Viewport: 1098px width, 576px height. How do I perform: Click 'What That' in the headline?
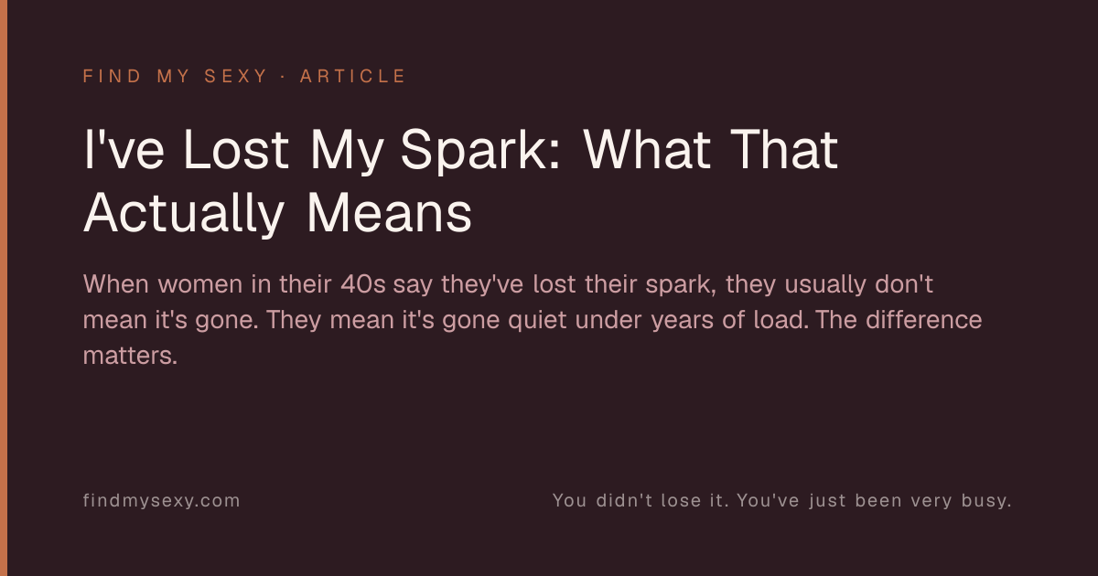tap(710, 151)
